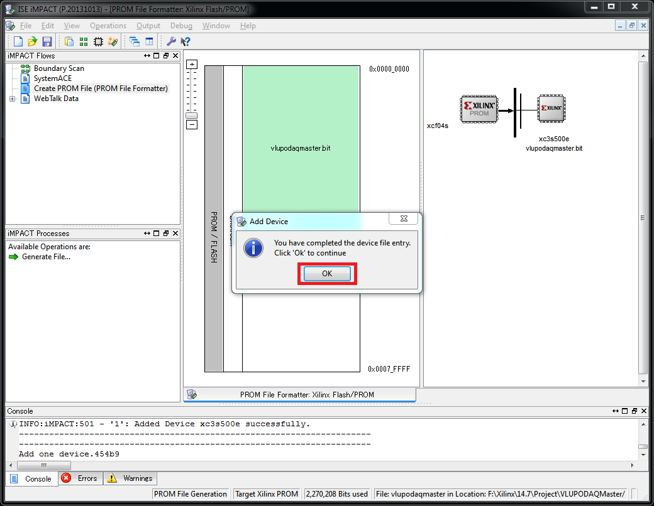Click console scrollbar down arrow
Viewport: 654px width, 506px height.
click(x=643, y=455)
